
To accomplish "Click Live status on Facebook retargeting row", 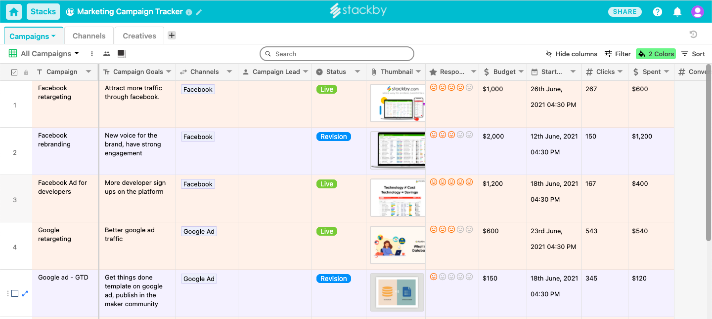I will point(327,89).
